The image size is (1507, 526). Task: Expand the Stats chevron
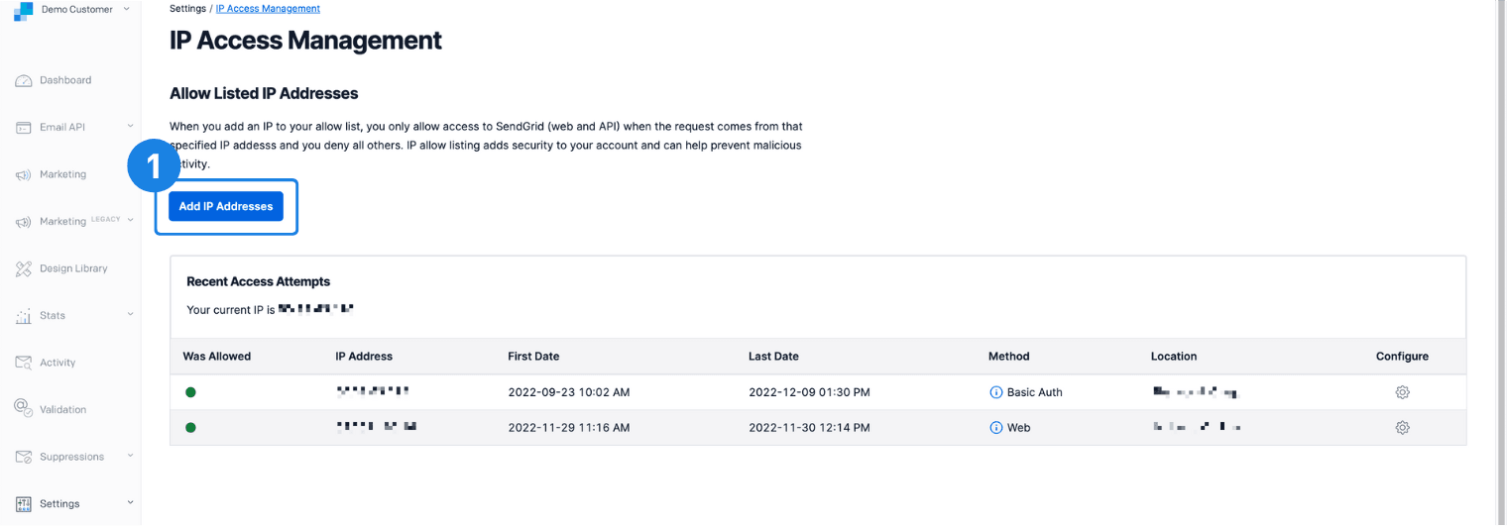[130, 315]
